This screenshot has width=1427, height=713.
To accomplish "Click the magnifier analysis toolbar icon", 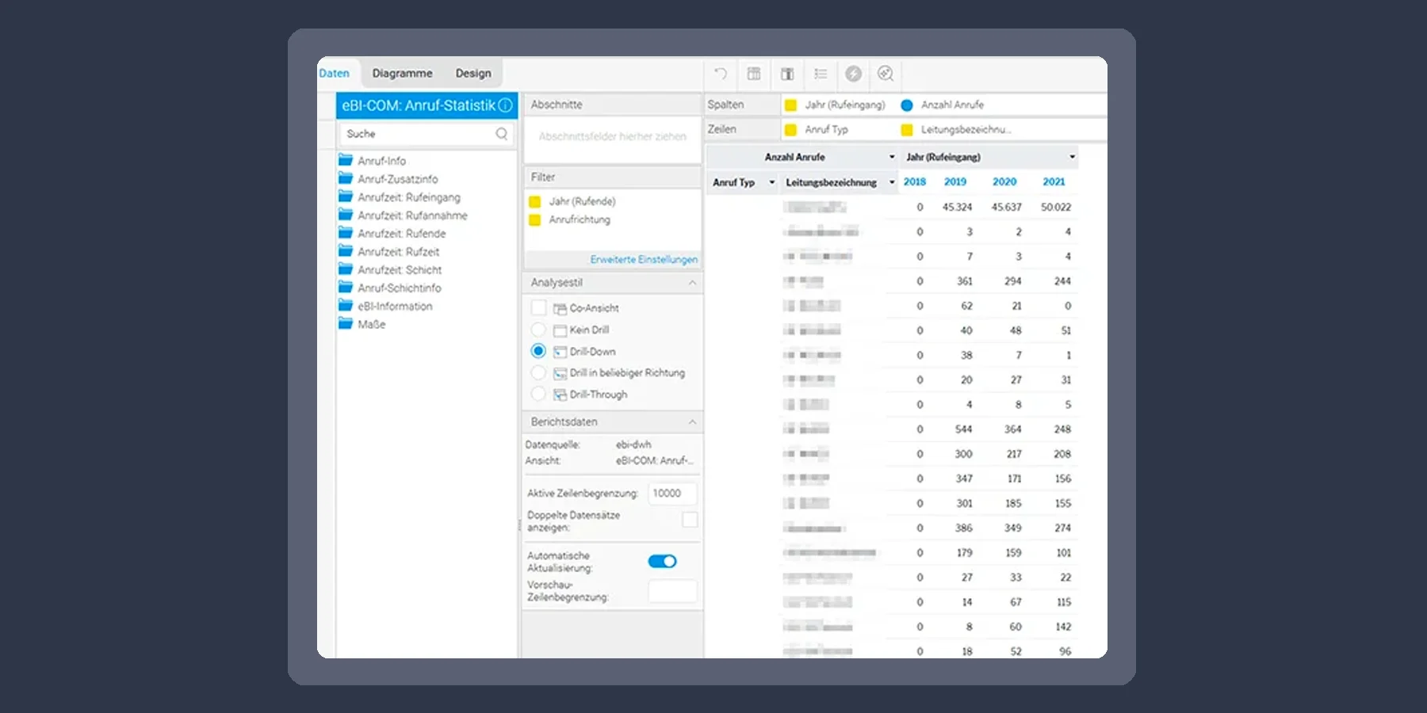I will tap(886, 74).
